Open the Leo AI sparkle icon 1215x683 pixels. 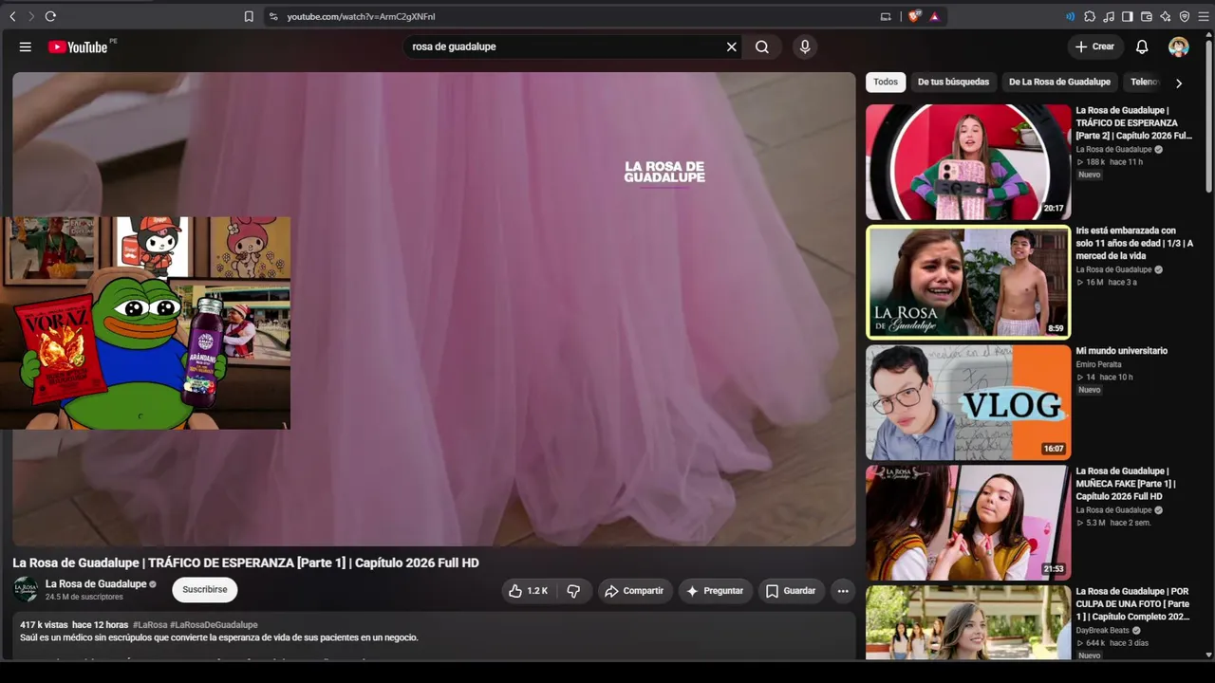tap(1166, 16)
